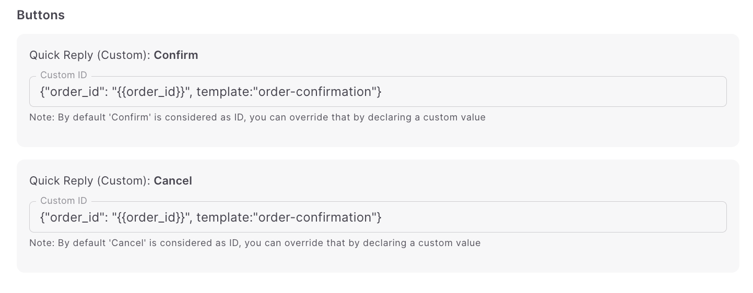Click the 'Quick Reply (Custom)' text above Confirm
Image resolution: width=753 pixels, height=293 pixels.
[x=90, y=55]
